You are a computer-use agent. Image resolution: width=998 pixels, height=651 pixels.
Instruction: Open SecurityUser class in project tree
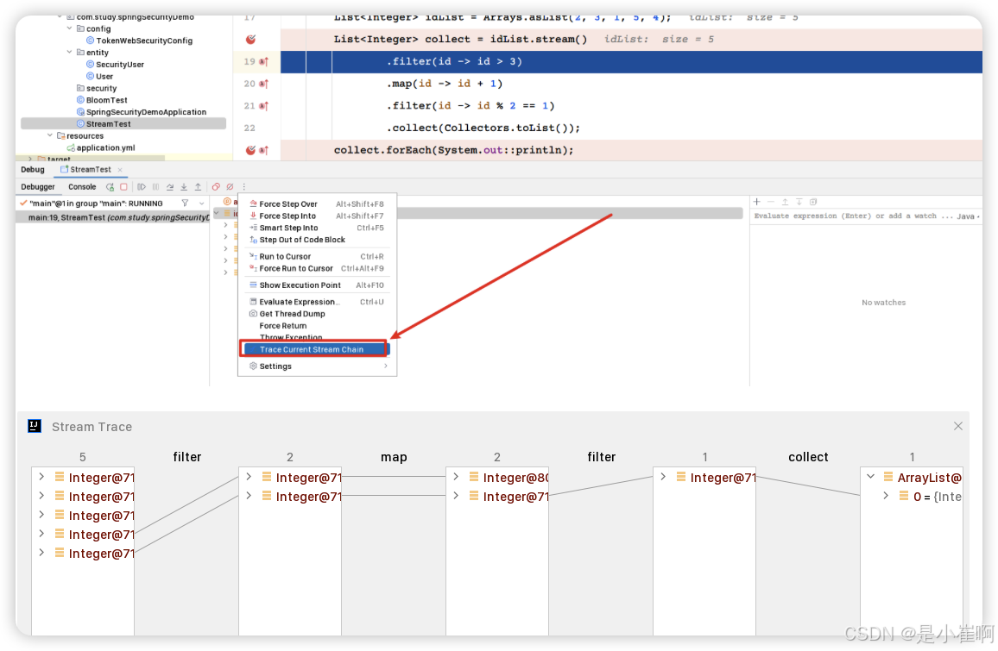(x=115, y=64)
